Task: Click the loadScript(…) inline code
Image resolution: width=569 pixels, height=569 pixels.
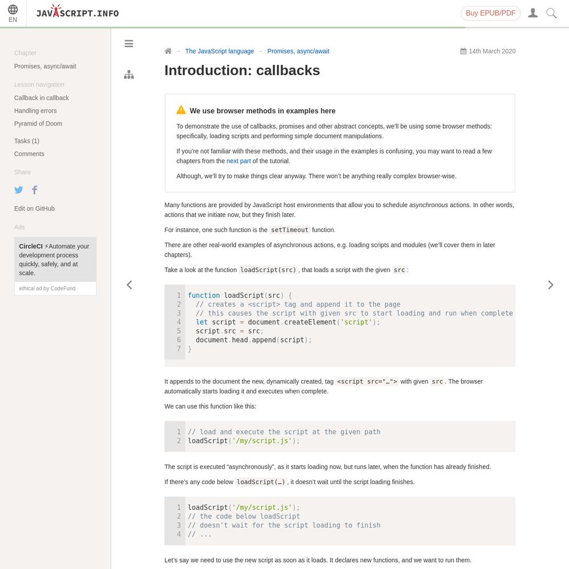Action: point(261,482)
